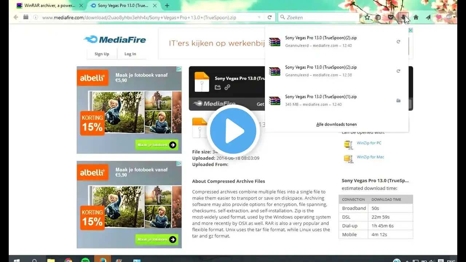
Task: Click the Dial-up time '1h 45m 6s'
Action: click(x=382, y=226)
